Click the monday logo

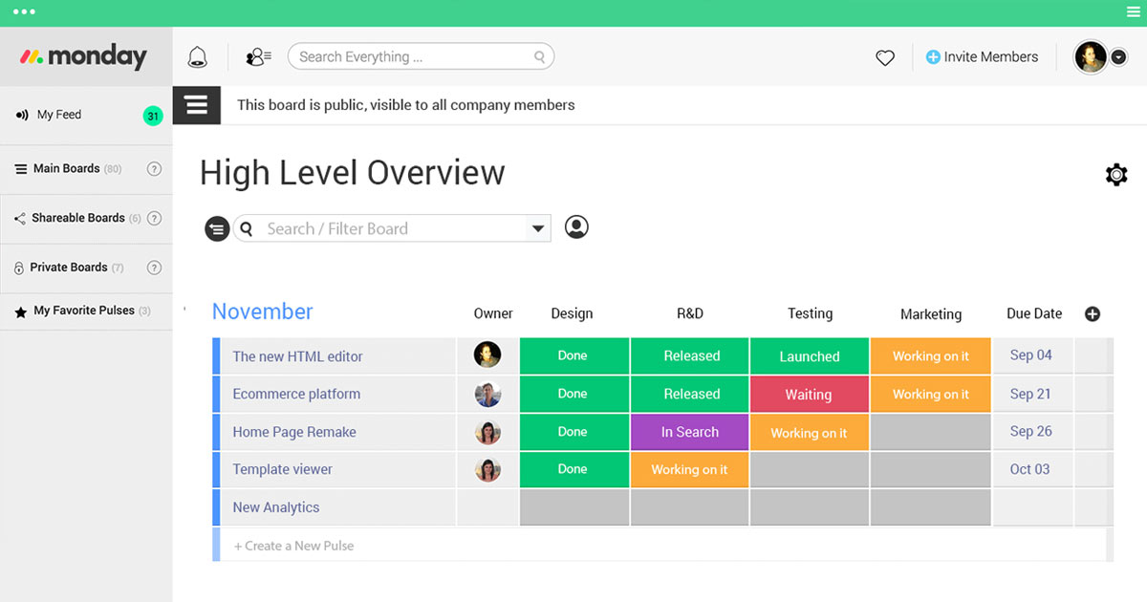(84, 56)
